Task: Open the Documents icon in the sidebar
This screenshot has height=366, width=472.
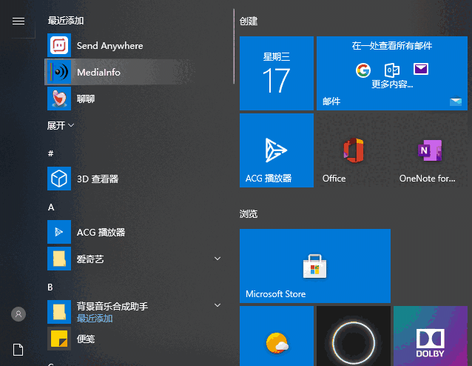Action: [18, 350]
